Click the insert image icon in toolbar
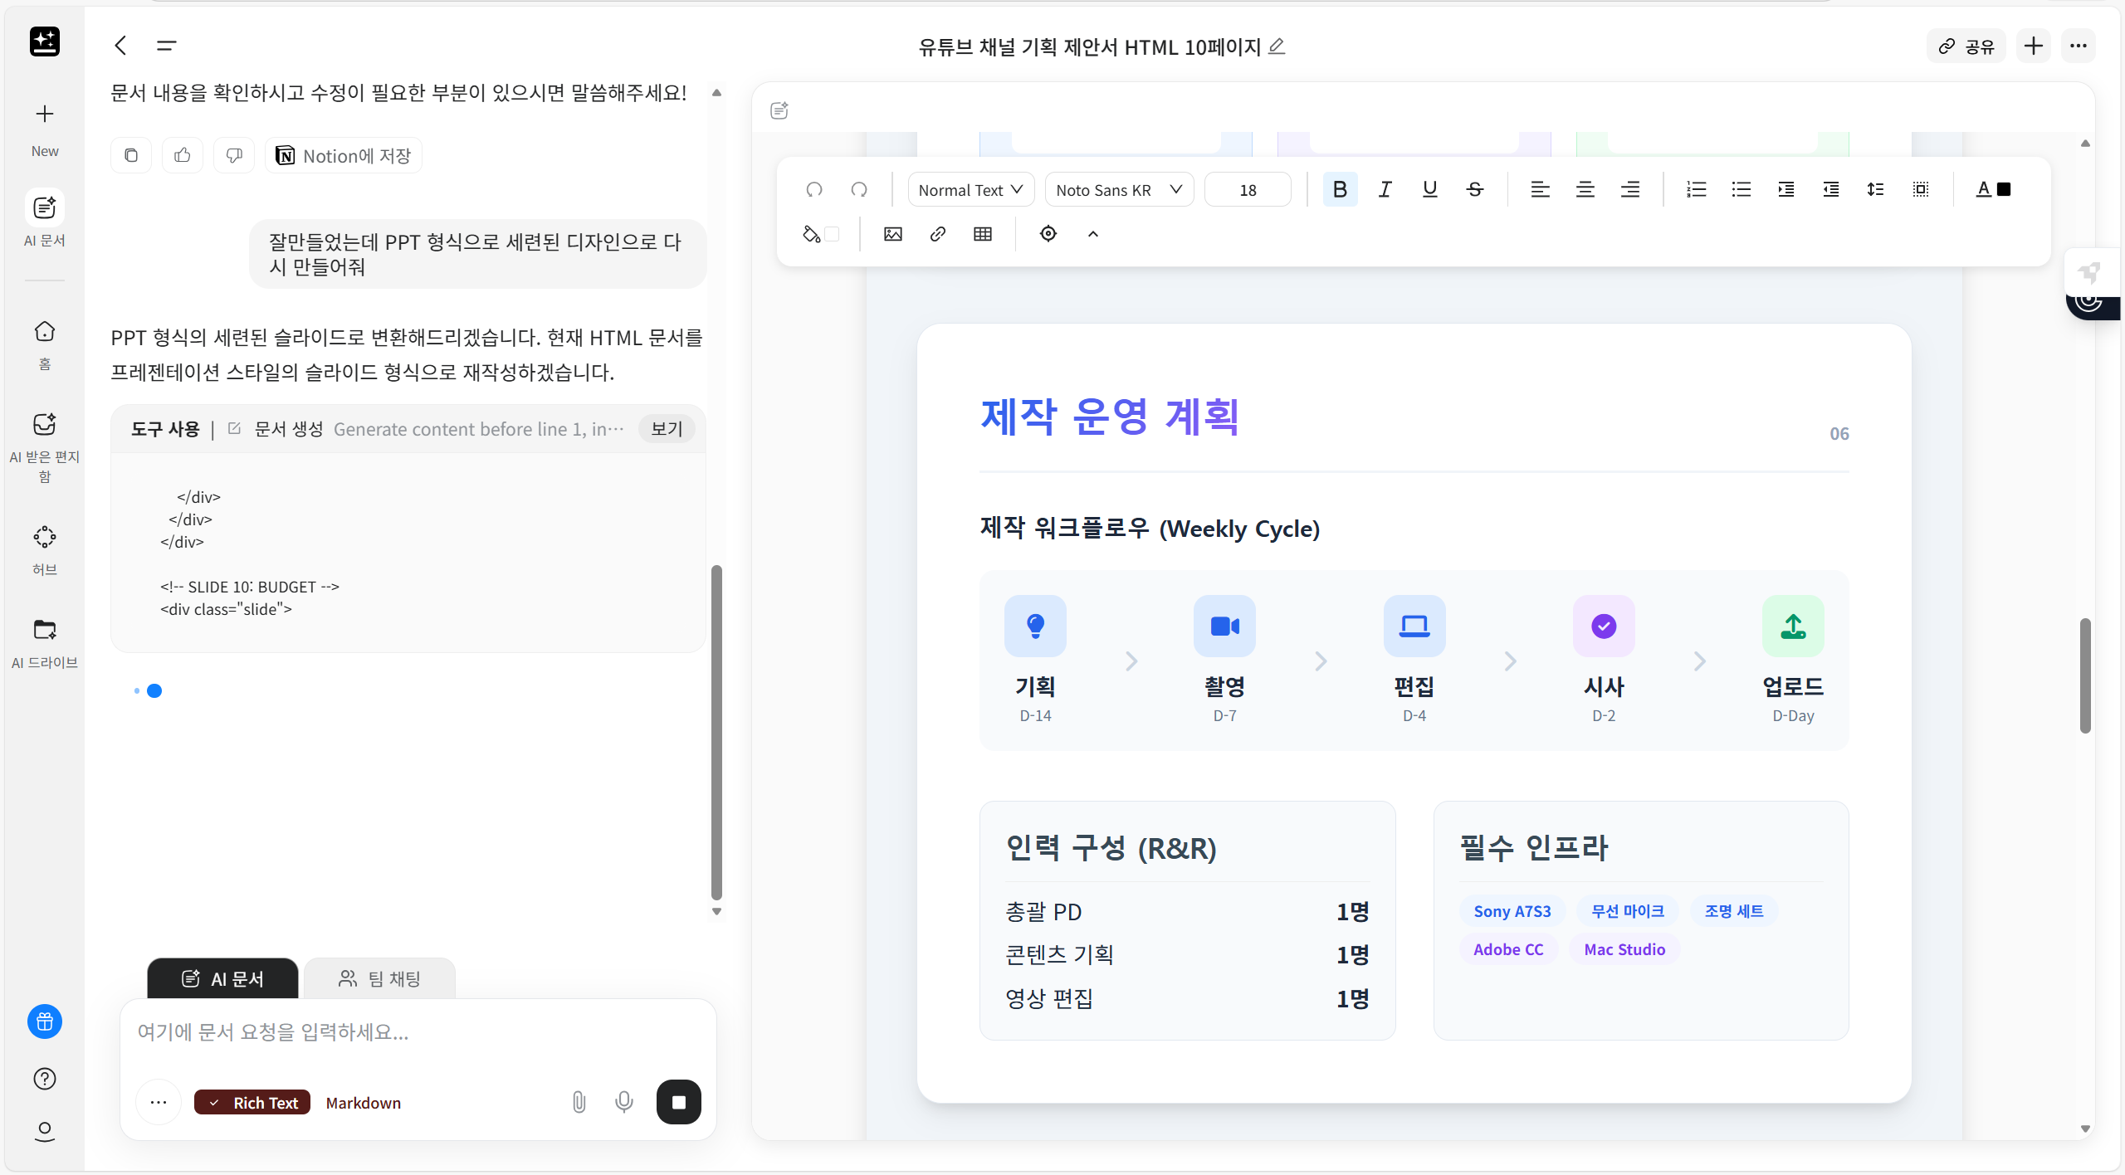Image resolution: width=2125 pixels, height=1175 pixels. click(x=893, y=234)
